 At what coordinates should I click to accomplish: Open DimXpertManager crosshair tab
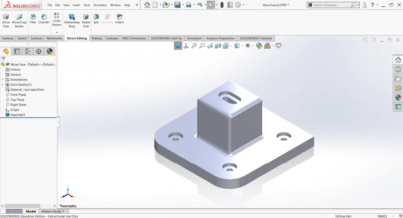pos(39,51)
